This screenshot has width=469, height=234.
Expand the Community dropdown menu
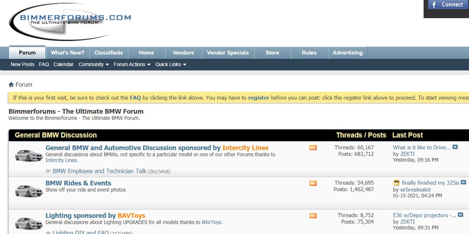tap(93, 65)
